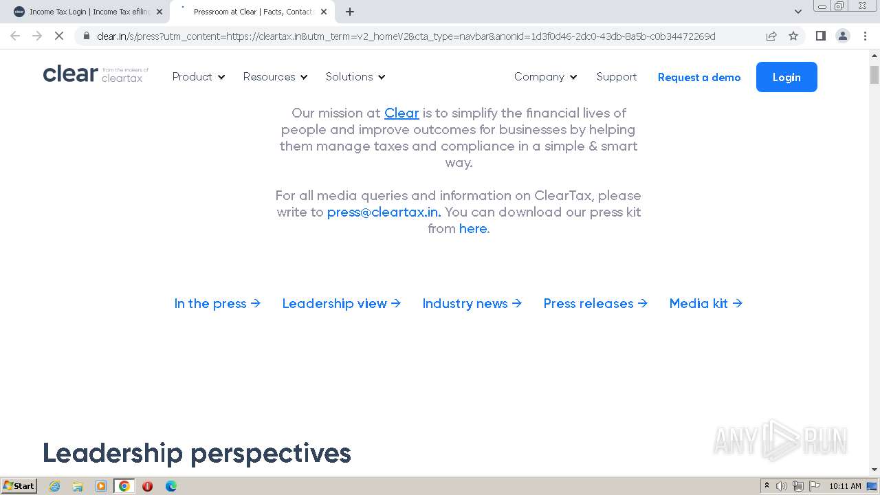Open Chrome three-dot menu
Viewport: 880px width, 495px height.
[865, 36]
